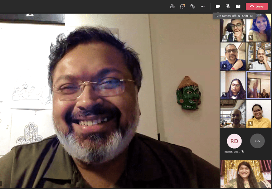Select the highlighted active speaker thumbnail
Viewport: 272px width, 189px height.
coord(258,85)
